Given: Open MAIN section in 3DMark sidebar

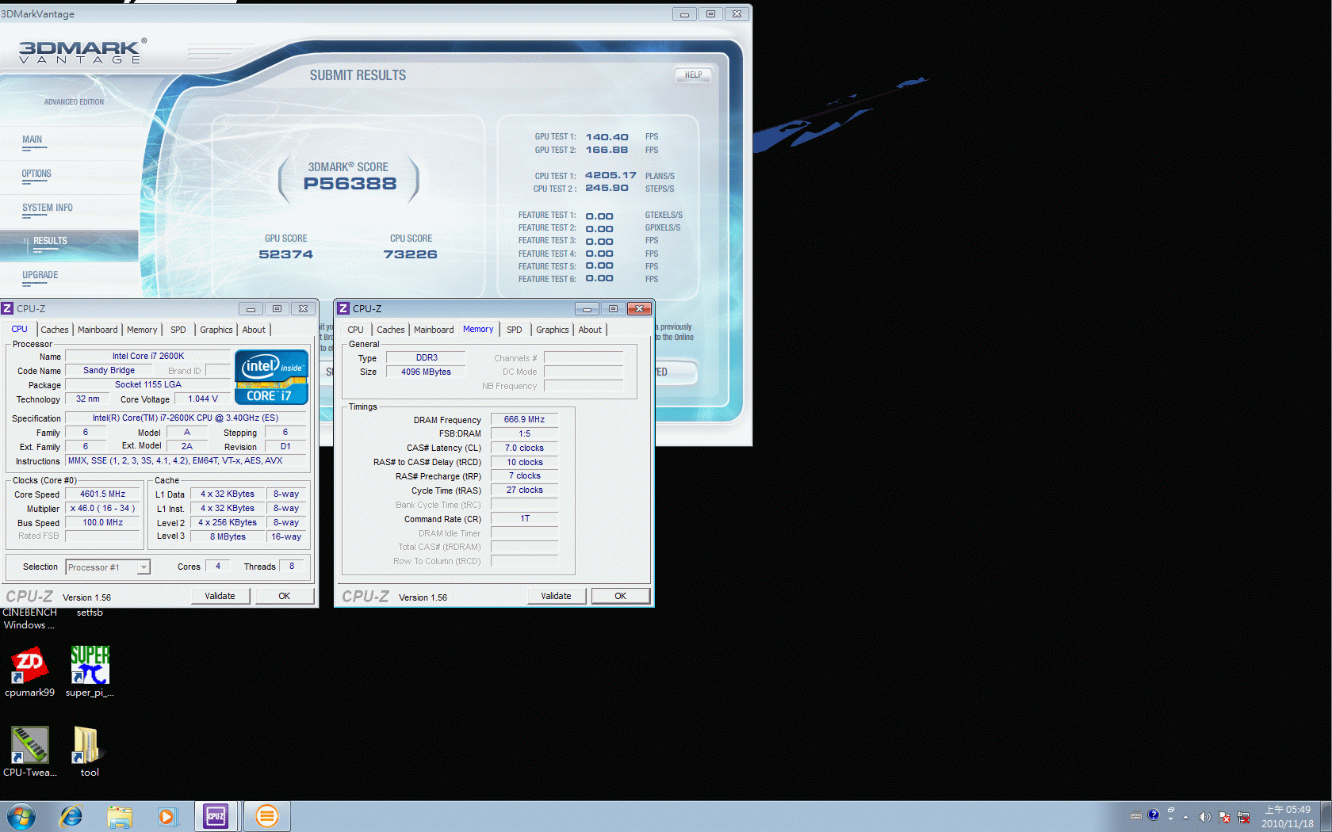Looking at the screenshot, I should click(x=33, y=139).
